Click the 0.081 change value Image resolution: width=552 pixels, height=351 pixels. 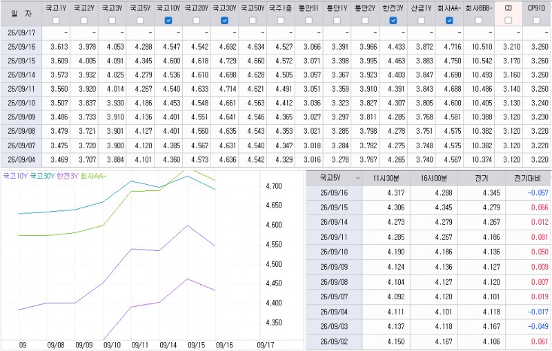coord(540,237)
